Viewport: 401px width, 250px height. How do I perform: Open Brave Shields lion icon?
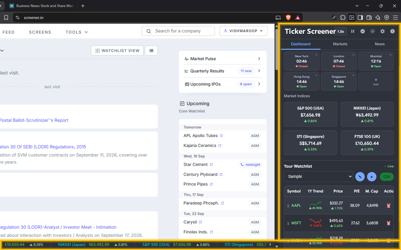pos(288,17)
